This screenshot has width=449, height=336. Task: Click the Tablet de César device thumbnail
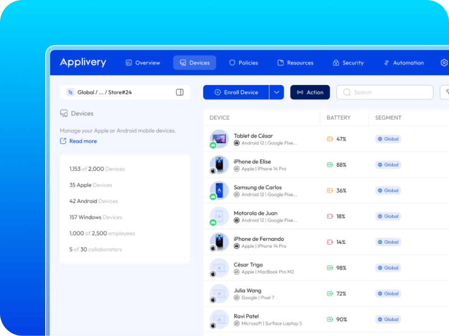pos(219,139)
